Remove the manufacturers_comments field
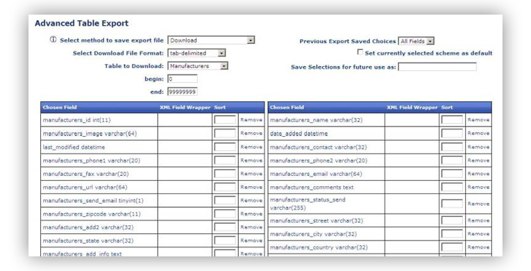531x271 pixels. click(478, 187)
